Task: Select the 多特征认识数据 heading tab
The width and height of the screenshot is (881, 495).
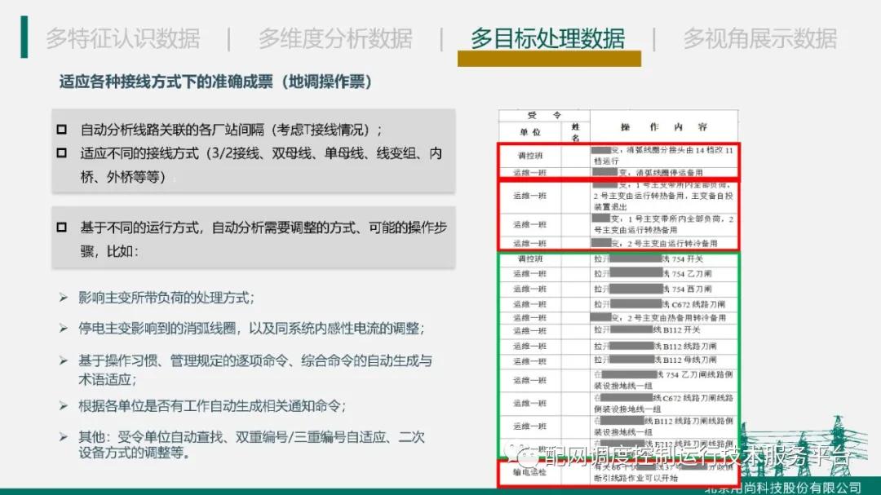Action: point(123,38)
